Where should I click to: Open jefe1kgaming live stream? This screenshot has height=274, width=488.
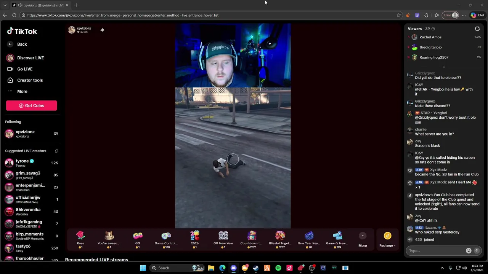coord(31,224)
